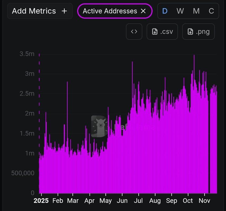Switch to monthly grouping with M

[x=196, y=11]
